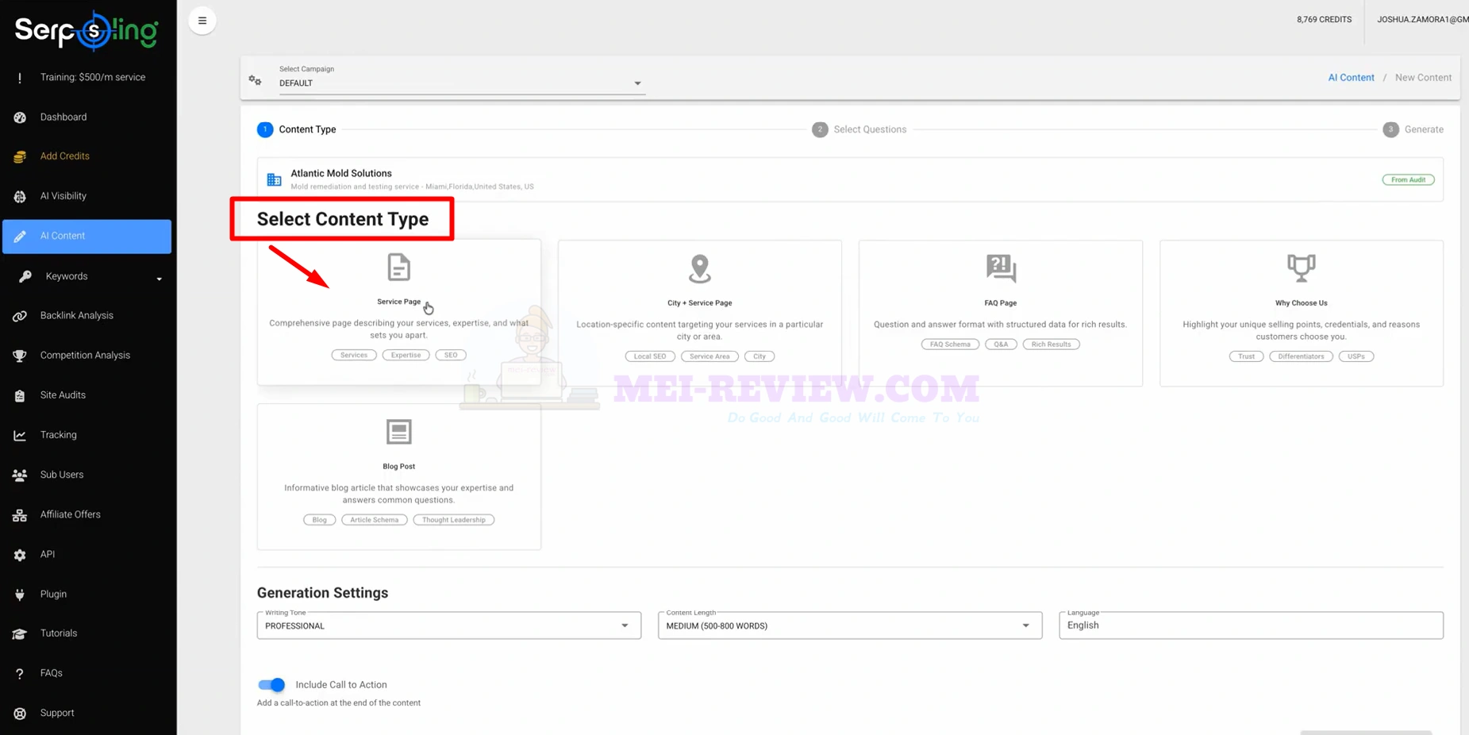
Task: Click the From Audit badge
Action: [x=1408, y=180]
